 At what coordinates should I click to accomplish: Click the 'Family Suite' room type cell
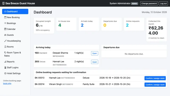88,84
